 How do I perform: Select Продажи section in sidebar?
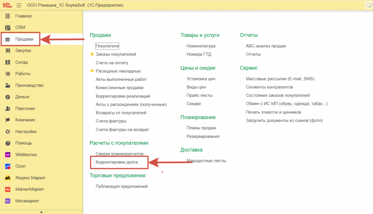click(24, 39)
